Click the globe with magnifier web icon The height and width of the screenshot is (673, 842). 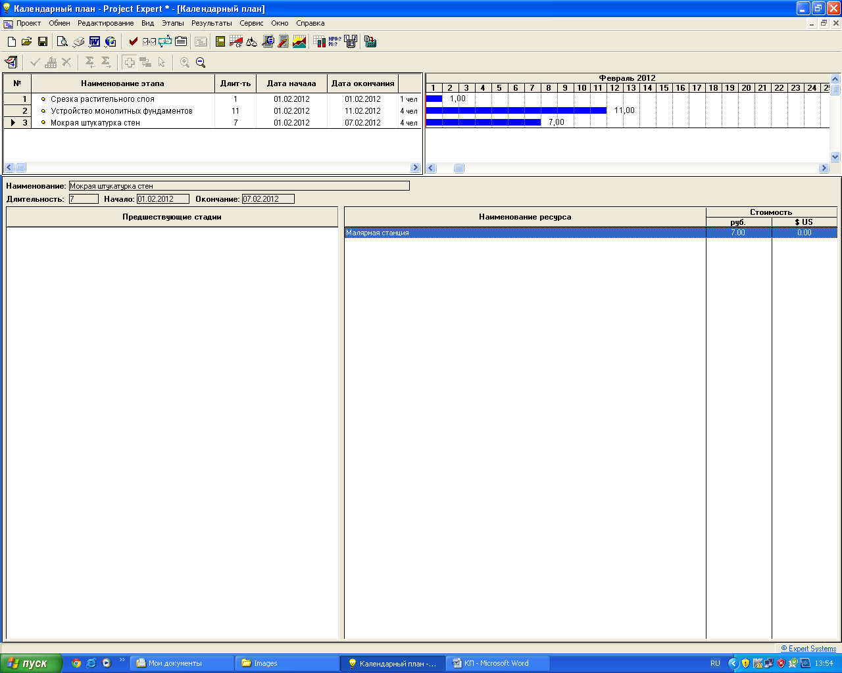point(111,42)
